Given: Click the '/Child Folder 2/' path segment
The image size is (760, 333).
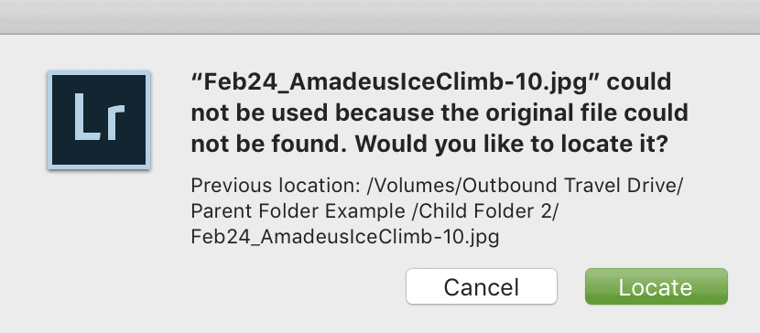Looking at the screenshot, I should (x=487, y=211).
